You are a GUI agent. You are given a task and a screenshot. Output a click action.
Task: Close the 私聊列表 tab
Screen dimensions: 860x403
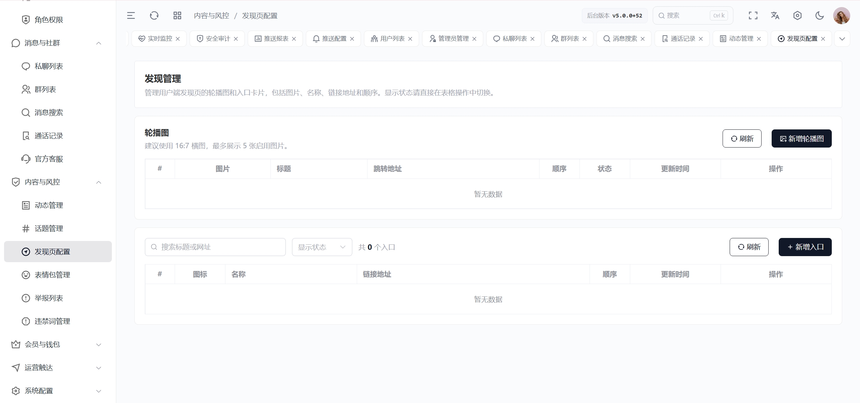[x=532, y=39]
